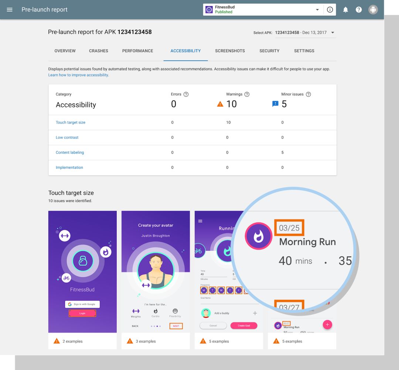Click the orange warning triangle beside 10
Image resolution: width=399 pixels, height=370 pixels.
click(x=220, y=104)
